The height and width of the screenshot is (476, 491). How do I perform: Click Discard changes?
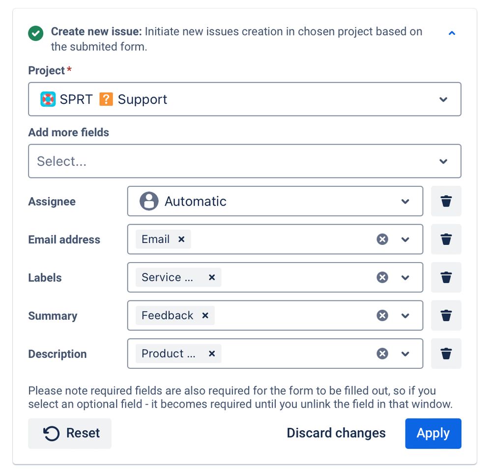tap(336, 433)
